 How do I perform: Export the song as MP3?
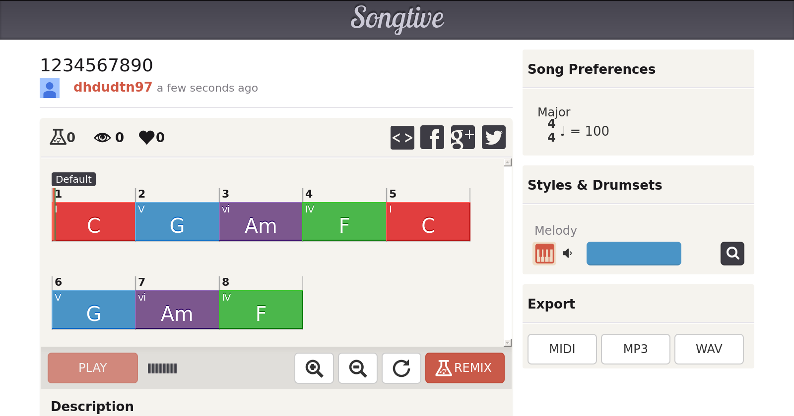635,349
